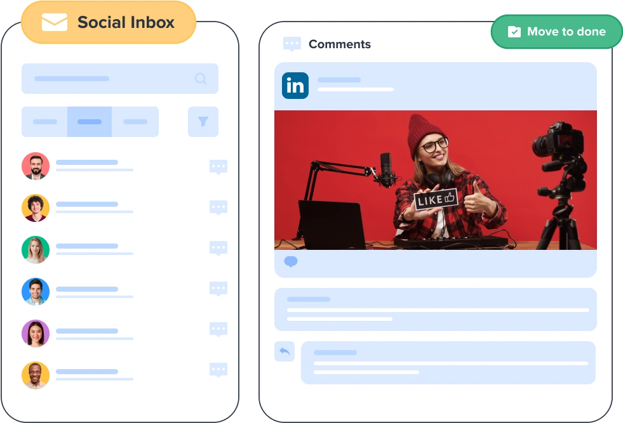Image resolution: width=623 pixels, height=423 pixels.
Task: Click the speech bubble icon beside Comments
Action: tap(291, 44)
